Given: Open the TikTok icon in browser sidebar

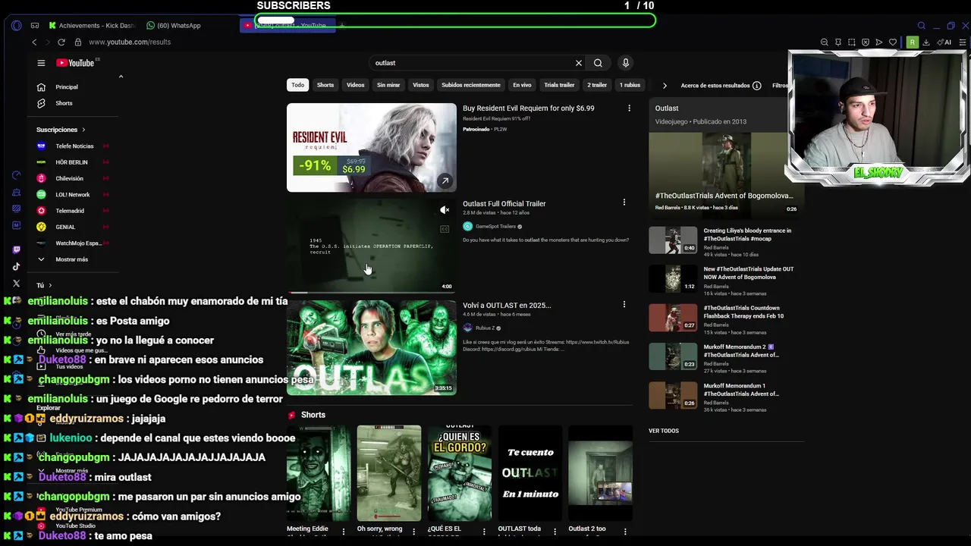Looking at the screenshot, I should tap(16, 266).
